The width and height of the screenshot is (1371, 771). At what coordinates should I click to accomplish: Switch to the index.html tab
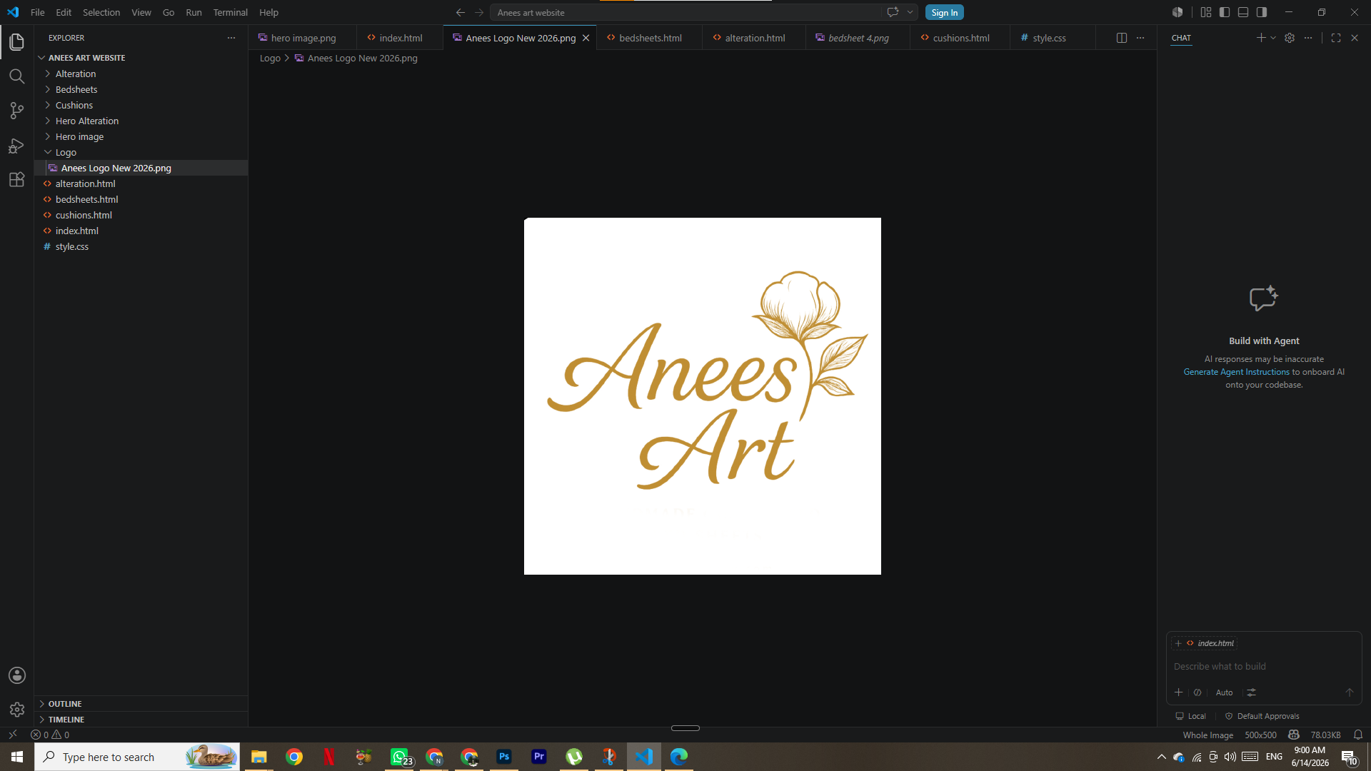click(x=400, y=38)
